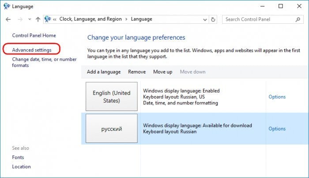Open Options for English (United States)
Image resolution: width=309 pixels, height=178 pixels.
click(x=277, y=97)
